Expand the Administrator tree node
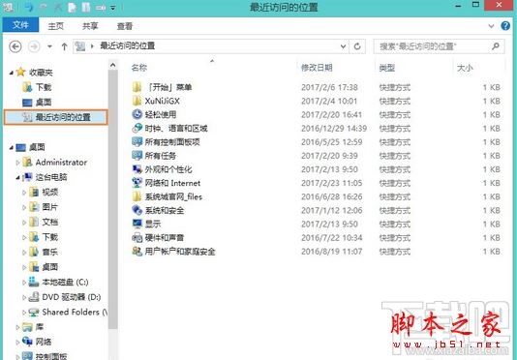Viewport: 517px width, 360px height. [17, 163]
